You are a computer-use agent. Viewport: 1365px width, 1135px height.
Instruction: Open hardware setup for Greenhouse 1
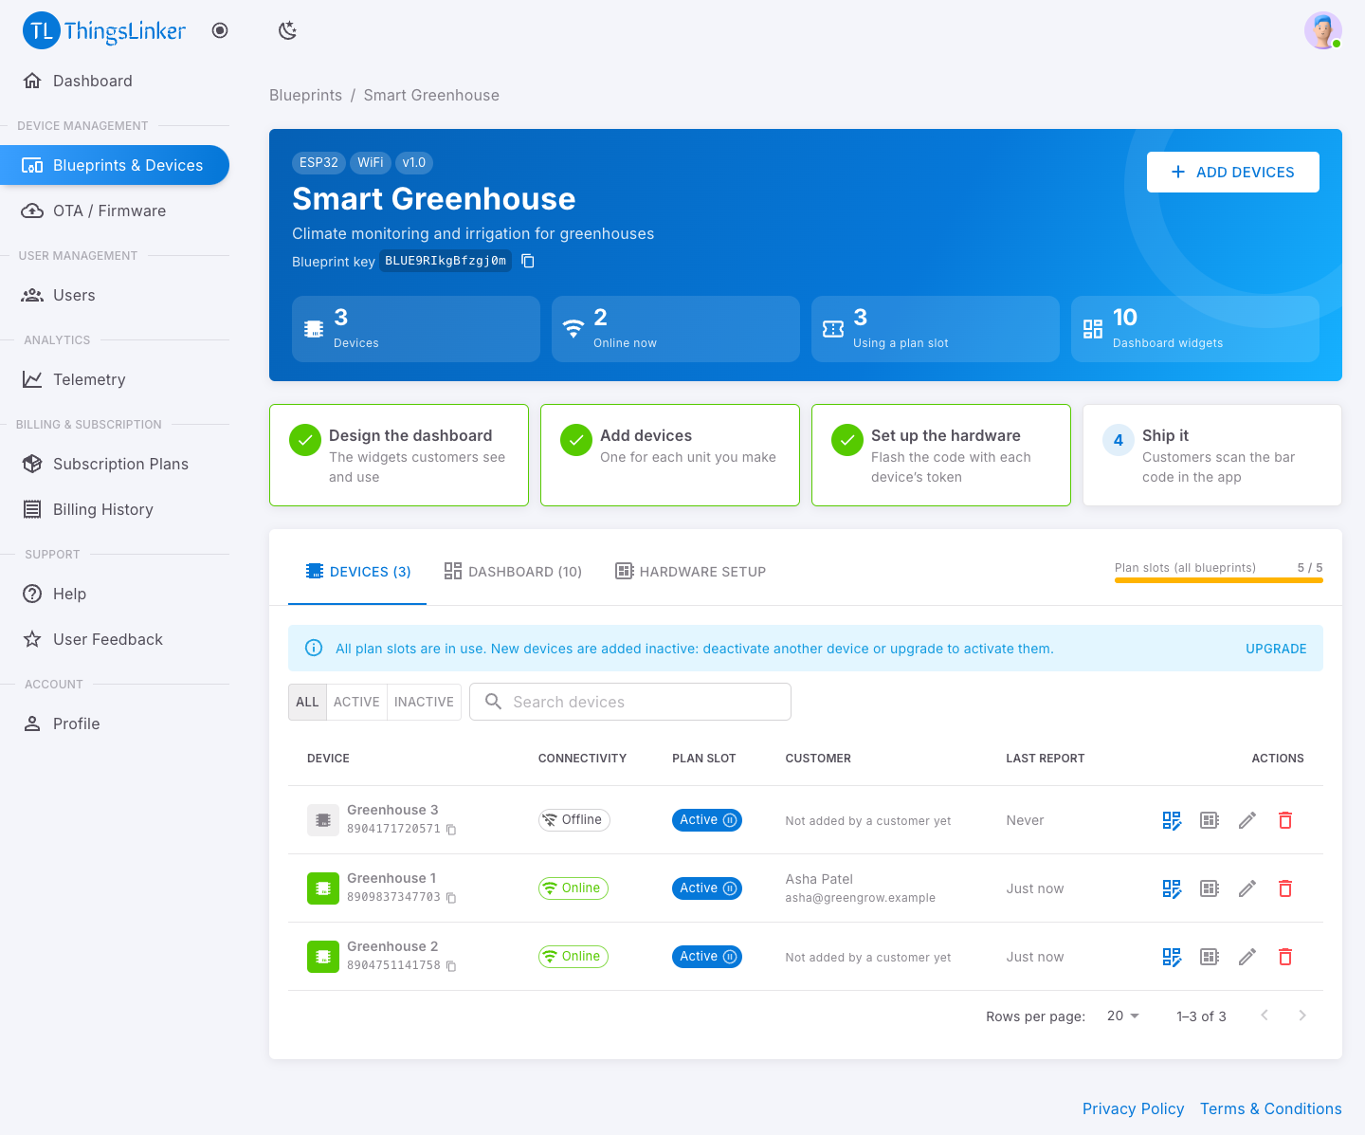tap(1210, 888)
